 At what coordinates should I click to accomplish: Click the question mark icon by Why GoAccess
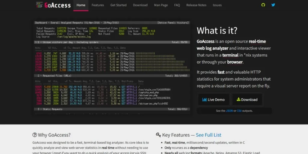[35, 135]
